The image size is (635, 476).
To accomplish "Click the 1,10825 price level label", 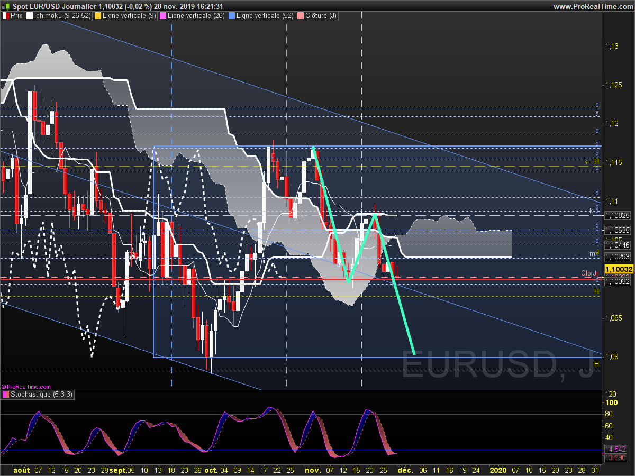I will (x=618, y=215).
